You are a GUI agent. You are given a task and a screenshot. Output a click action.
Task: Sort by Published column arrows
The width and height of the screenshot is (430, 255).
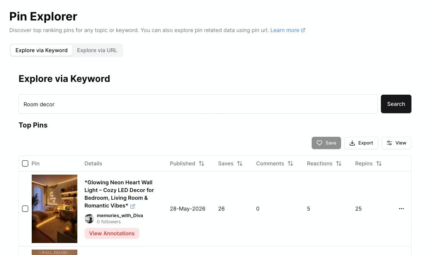[201, 163]
